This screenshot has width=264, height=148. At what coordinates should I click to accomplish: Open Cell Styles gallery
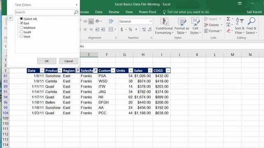click(195, 26)
